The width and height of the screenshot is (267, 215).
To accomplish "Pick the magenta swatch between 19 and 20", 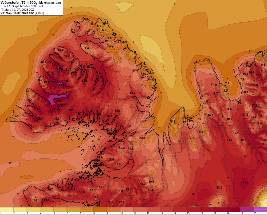I will 247,210.
